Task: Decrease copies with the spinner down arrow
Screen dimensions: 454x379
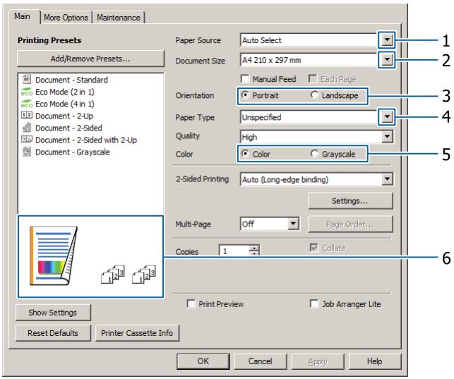Action: (x=254, y=253)
